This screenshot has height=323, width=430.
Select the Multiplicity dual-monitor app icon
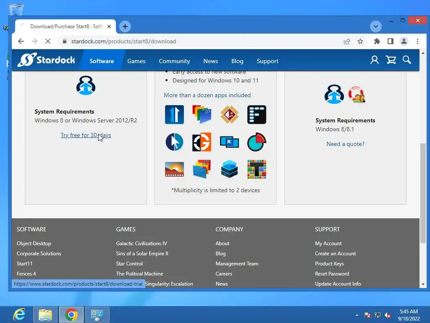click(229, 142)
